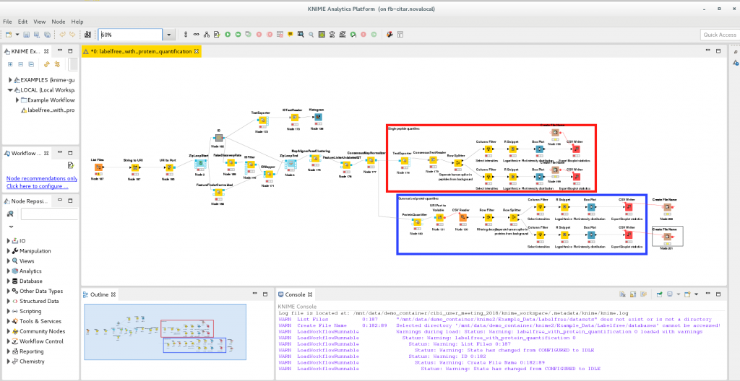Open the Edit menu
Image resolution: width=740 pixels, height=381 pixels.
[x=22, y=22]
